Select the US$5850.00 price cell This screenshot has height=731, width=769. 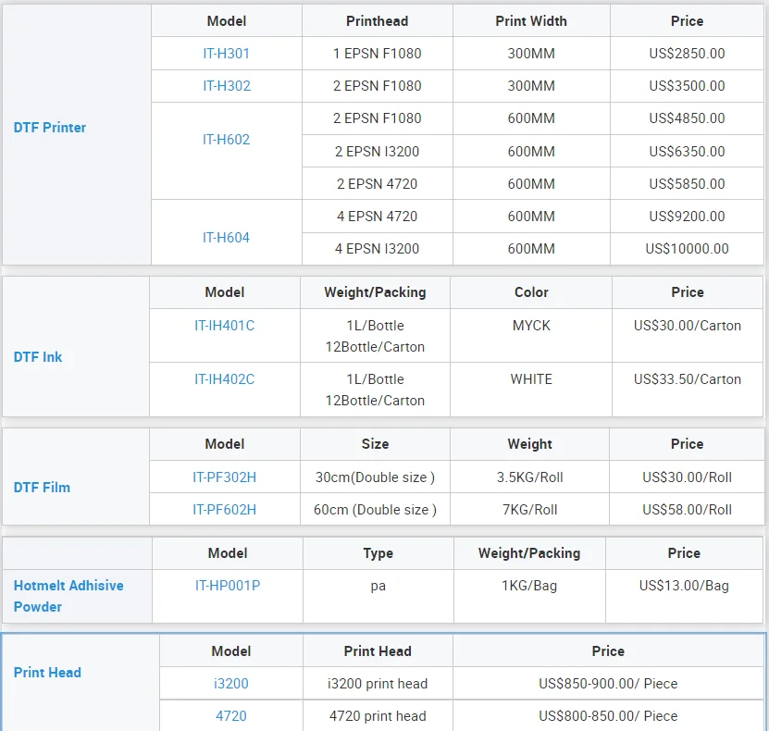coord(687,184)
